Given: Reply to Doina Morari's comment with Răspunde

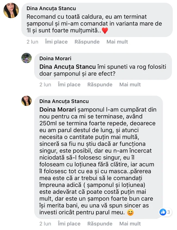Looking at the screenshot, I should (x=100, y=84).
